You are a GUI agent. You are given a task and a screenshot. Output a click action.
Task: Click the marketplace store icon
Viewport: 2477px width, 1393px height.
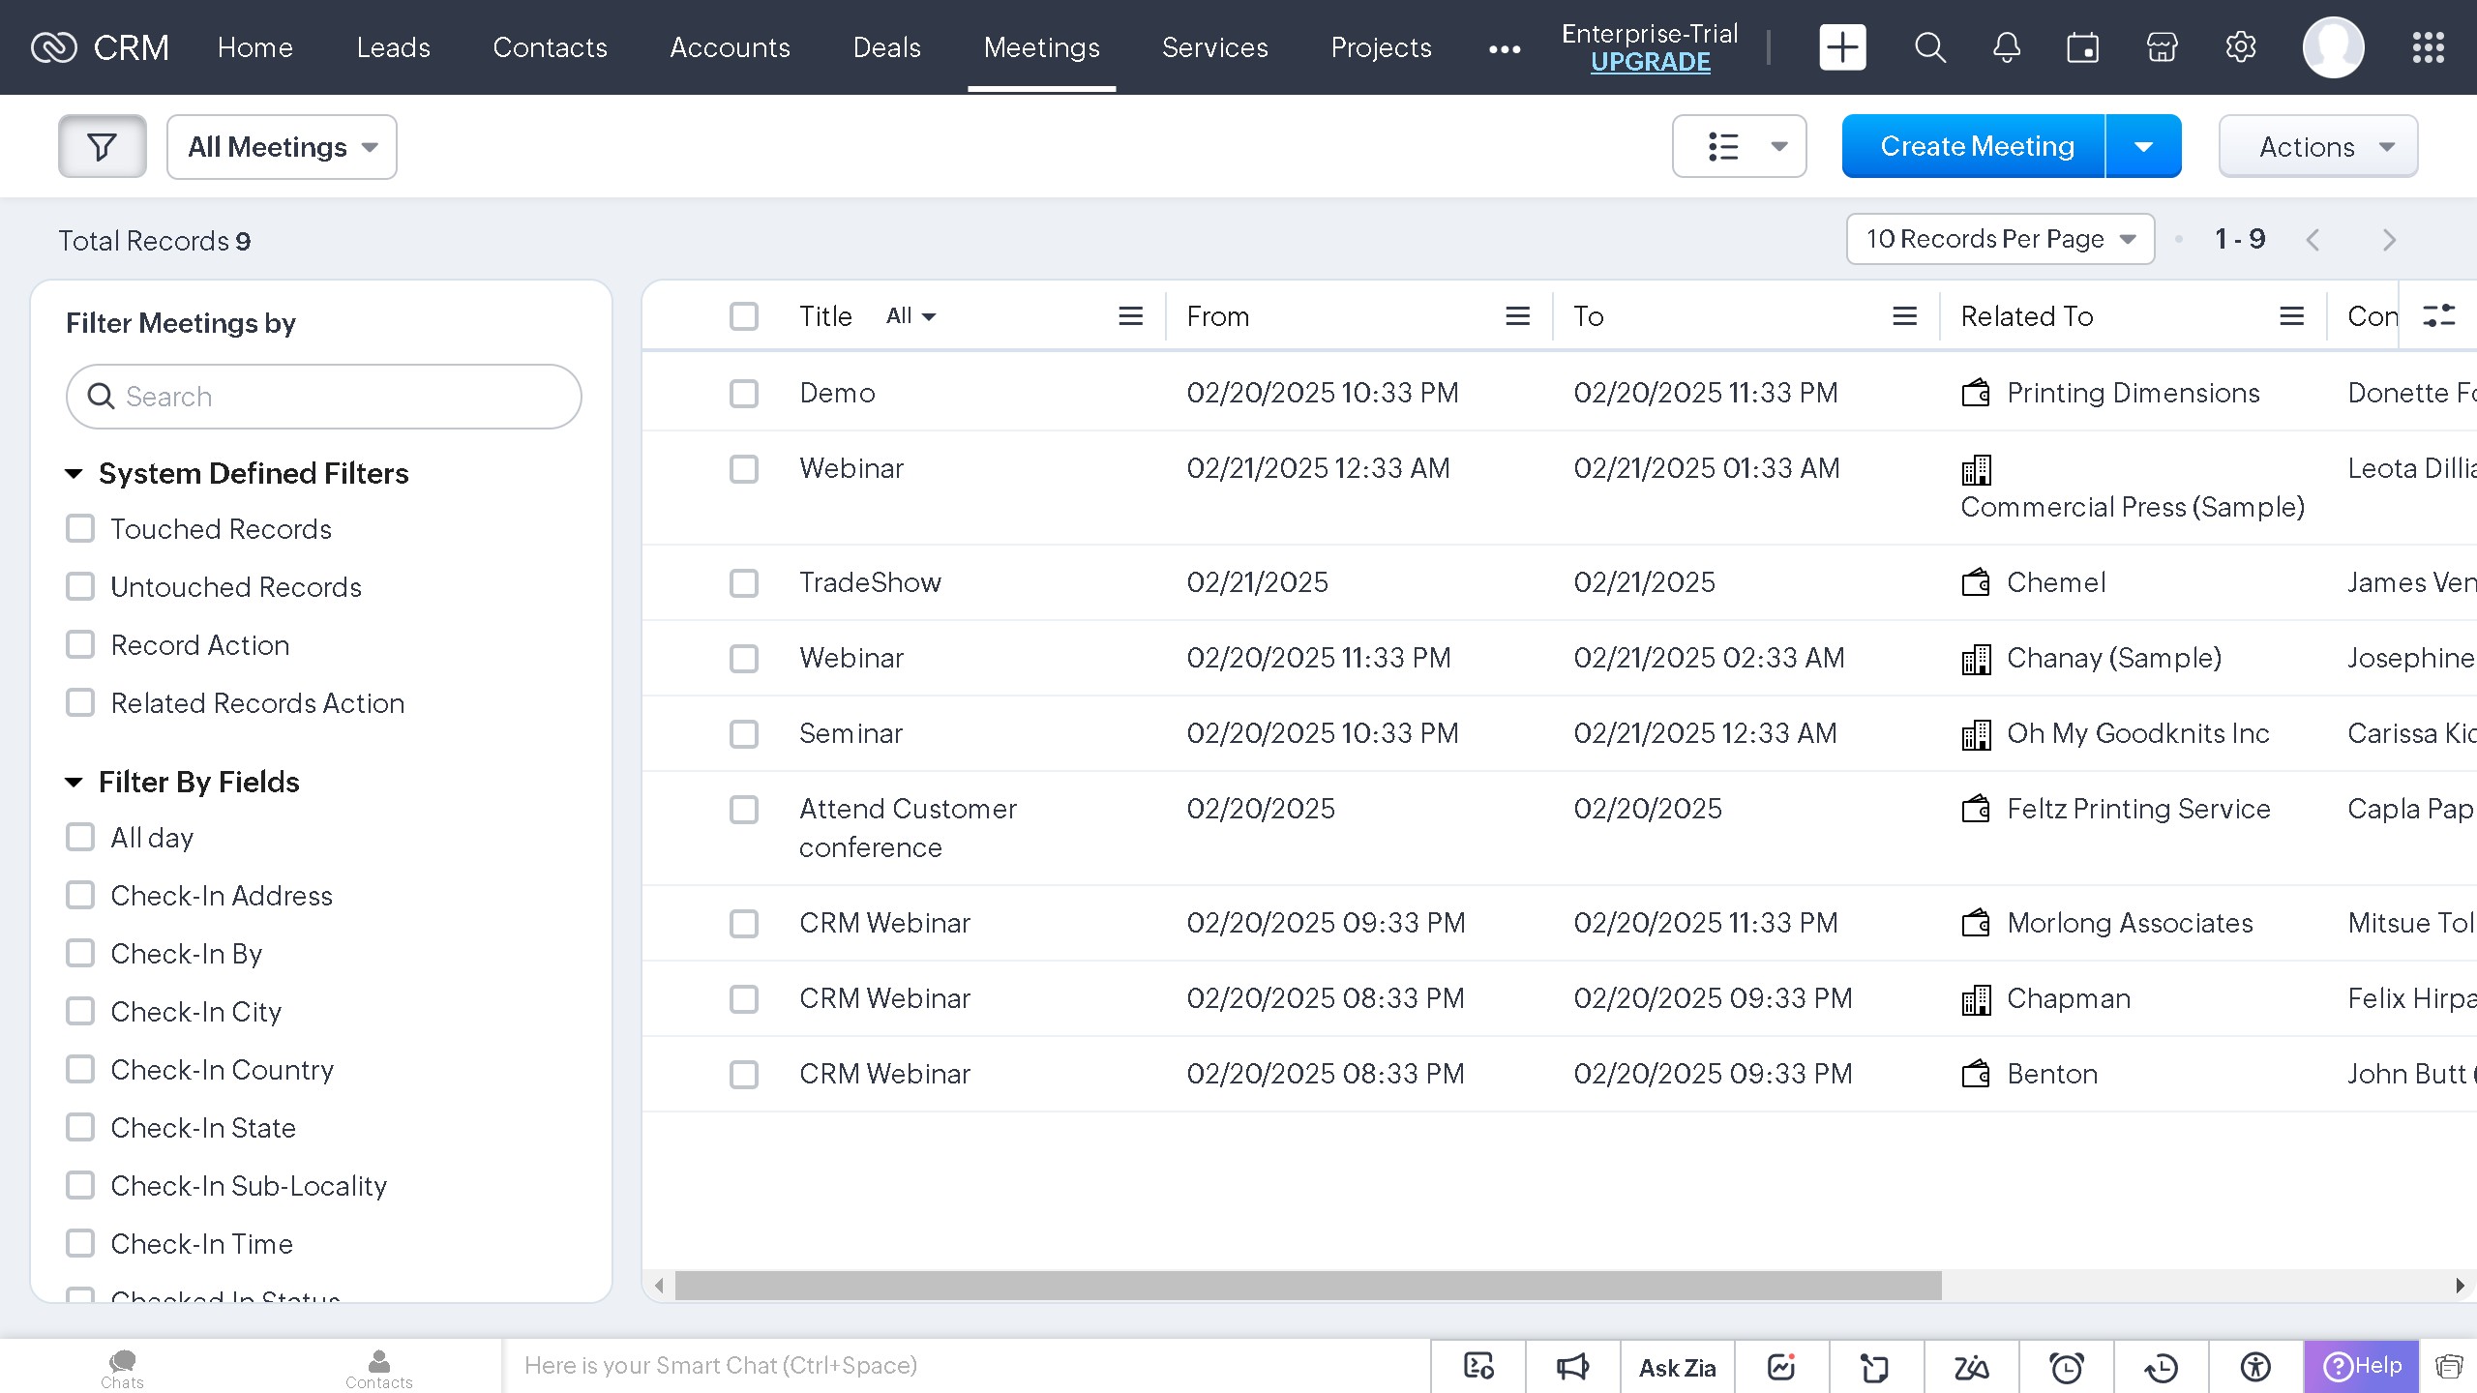pos(2162,47)
